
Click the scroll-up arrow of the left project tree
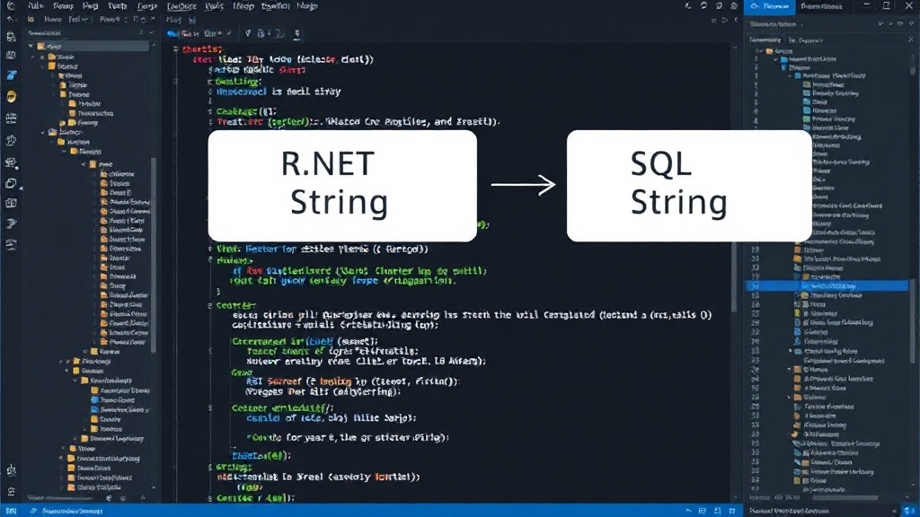tap(154, 45)
